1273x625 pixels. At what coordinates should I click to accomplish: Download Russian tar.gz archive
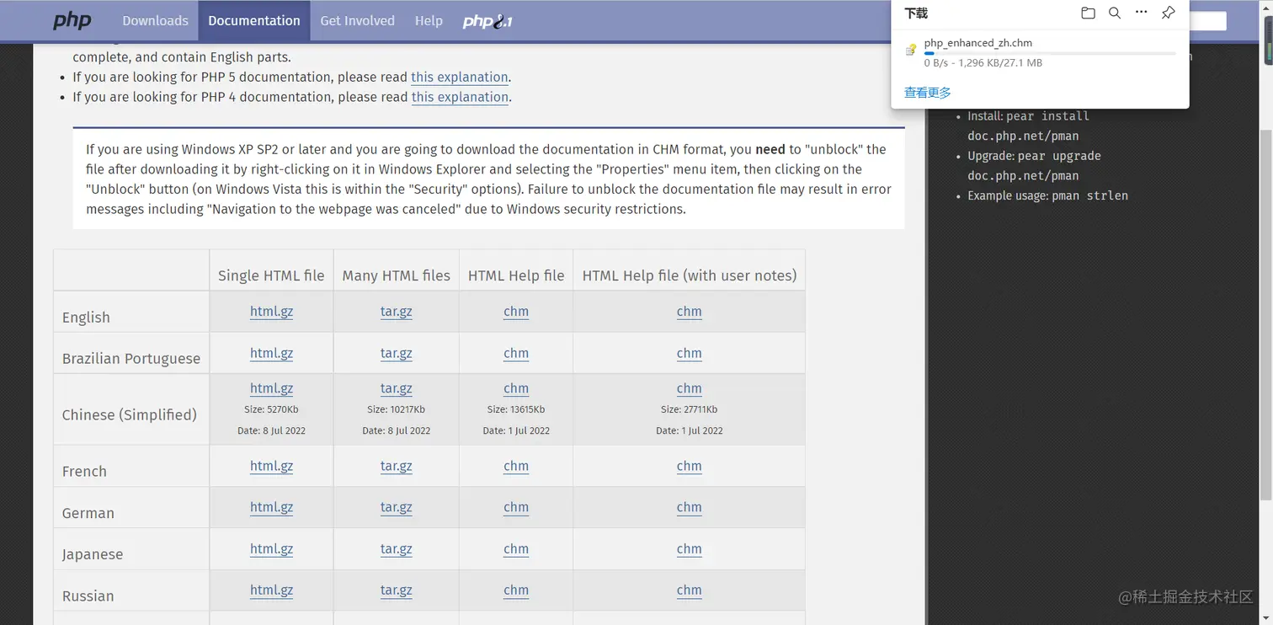[396, 590]
